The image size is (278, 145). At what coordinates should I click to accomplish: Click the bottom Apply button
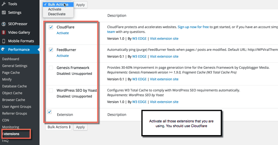(80, 127)
